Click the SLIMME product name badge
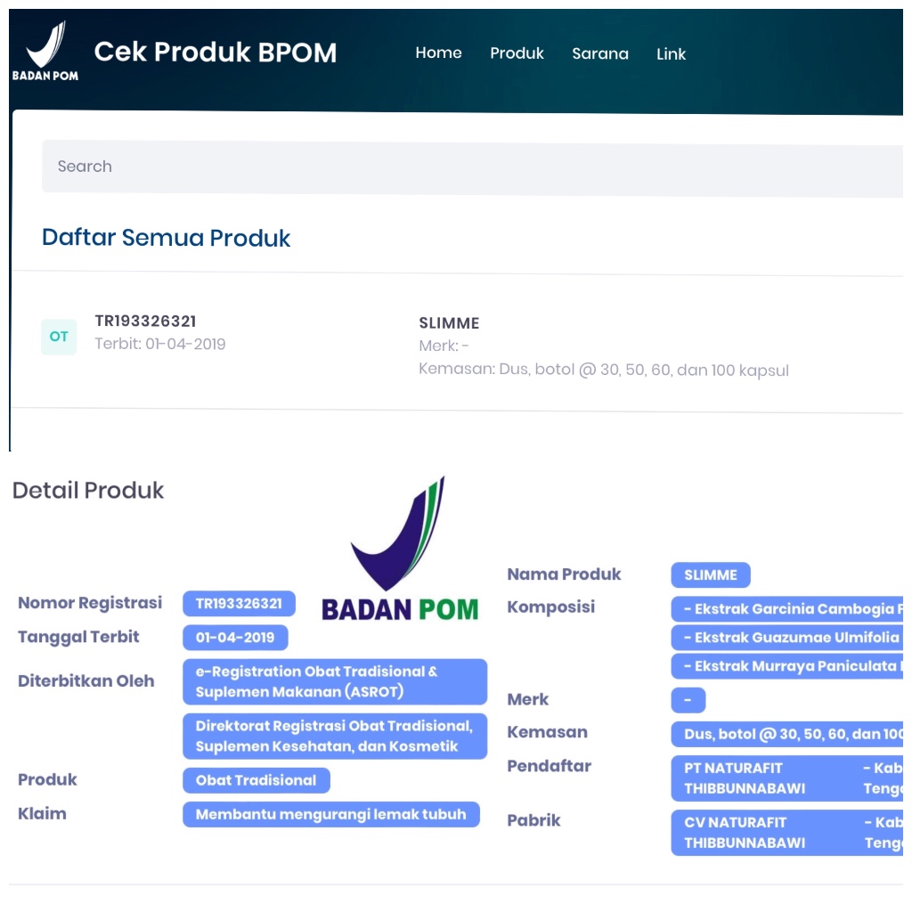 [x=711, y=575]
